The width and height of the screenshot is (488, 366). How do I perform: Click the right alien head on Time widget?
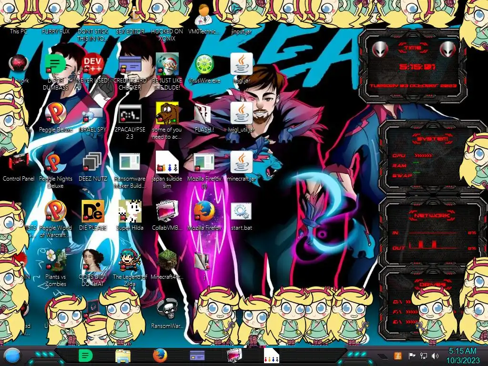[447, 49]
